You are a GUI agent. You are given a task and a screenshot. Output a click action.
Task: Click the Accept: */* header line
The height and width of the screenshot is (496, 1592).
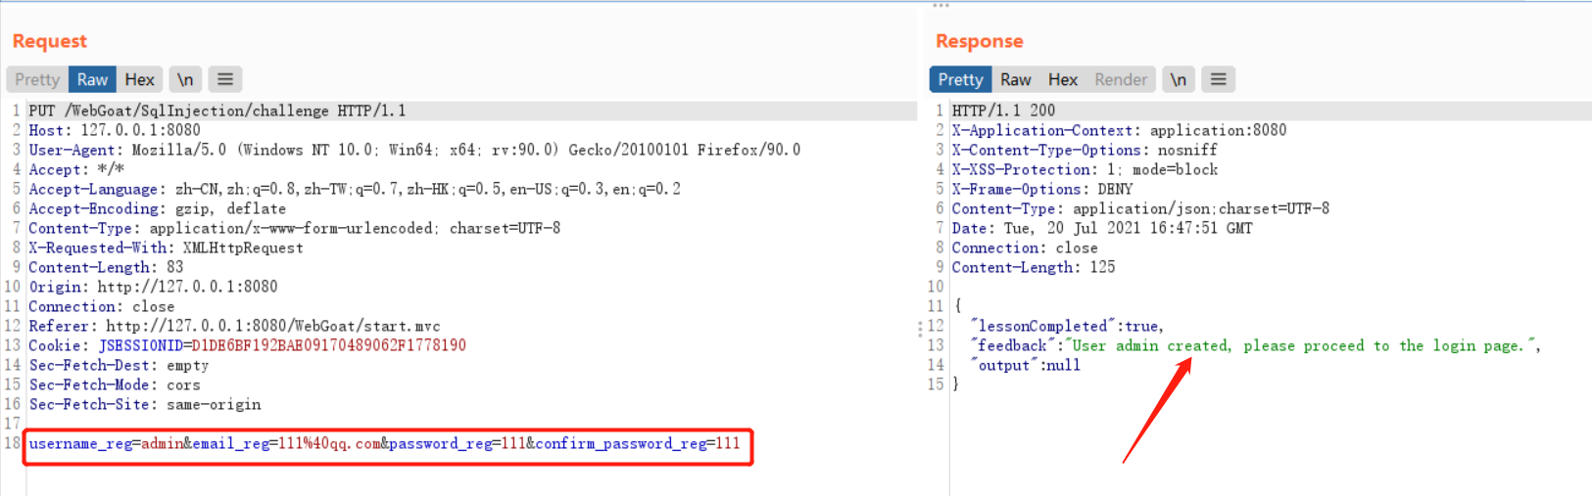pyautogui.click(x=76, y=169)
